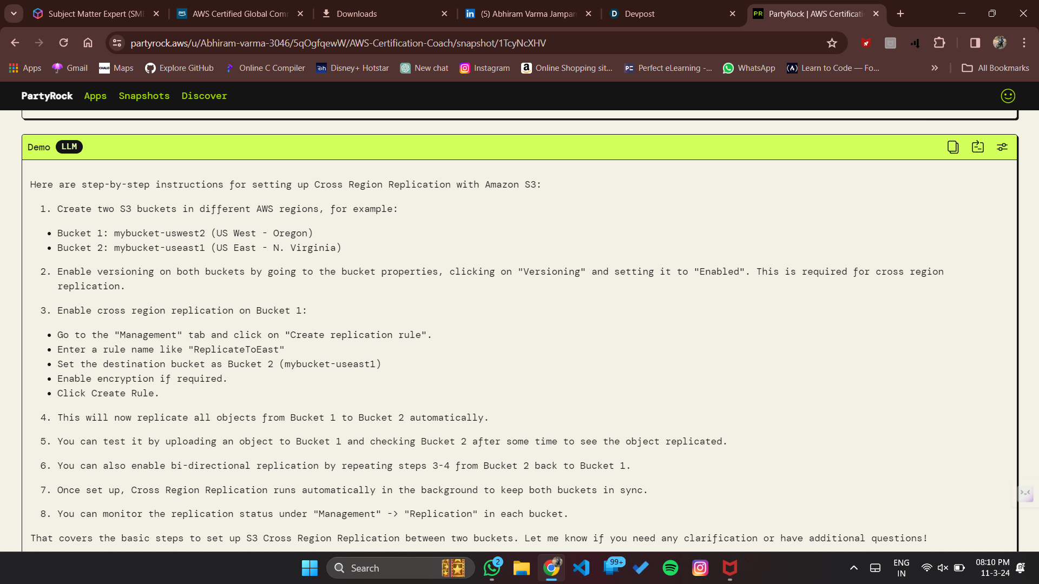
Task: Expand the tab search dropdown arrow
Action: click(14, 14)
